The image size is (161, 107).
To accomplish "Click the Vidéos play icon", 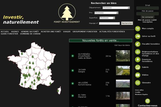I will coord(138,75).
